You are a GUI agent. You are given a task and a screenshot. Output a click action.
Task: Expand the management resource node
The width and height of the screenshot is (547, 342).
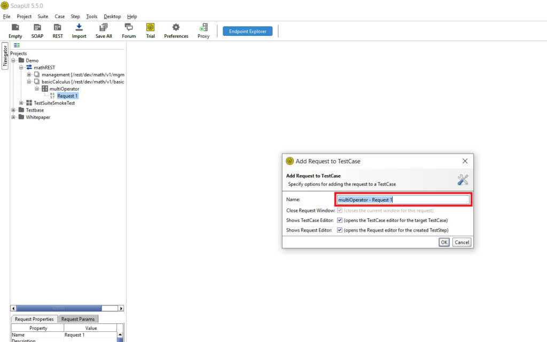point(29,74)
